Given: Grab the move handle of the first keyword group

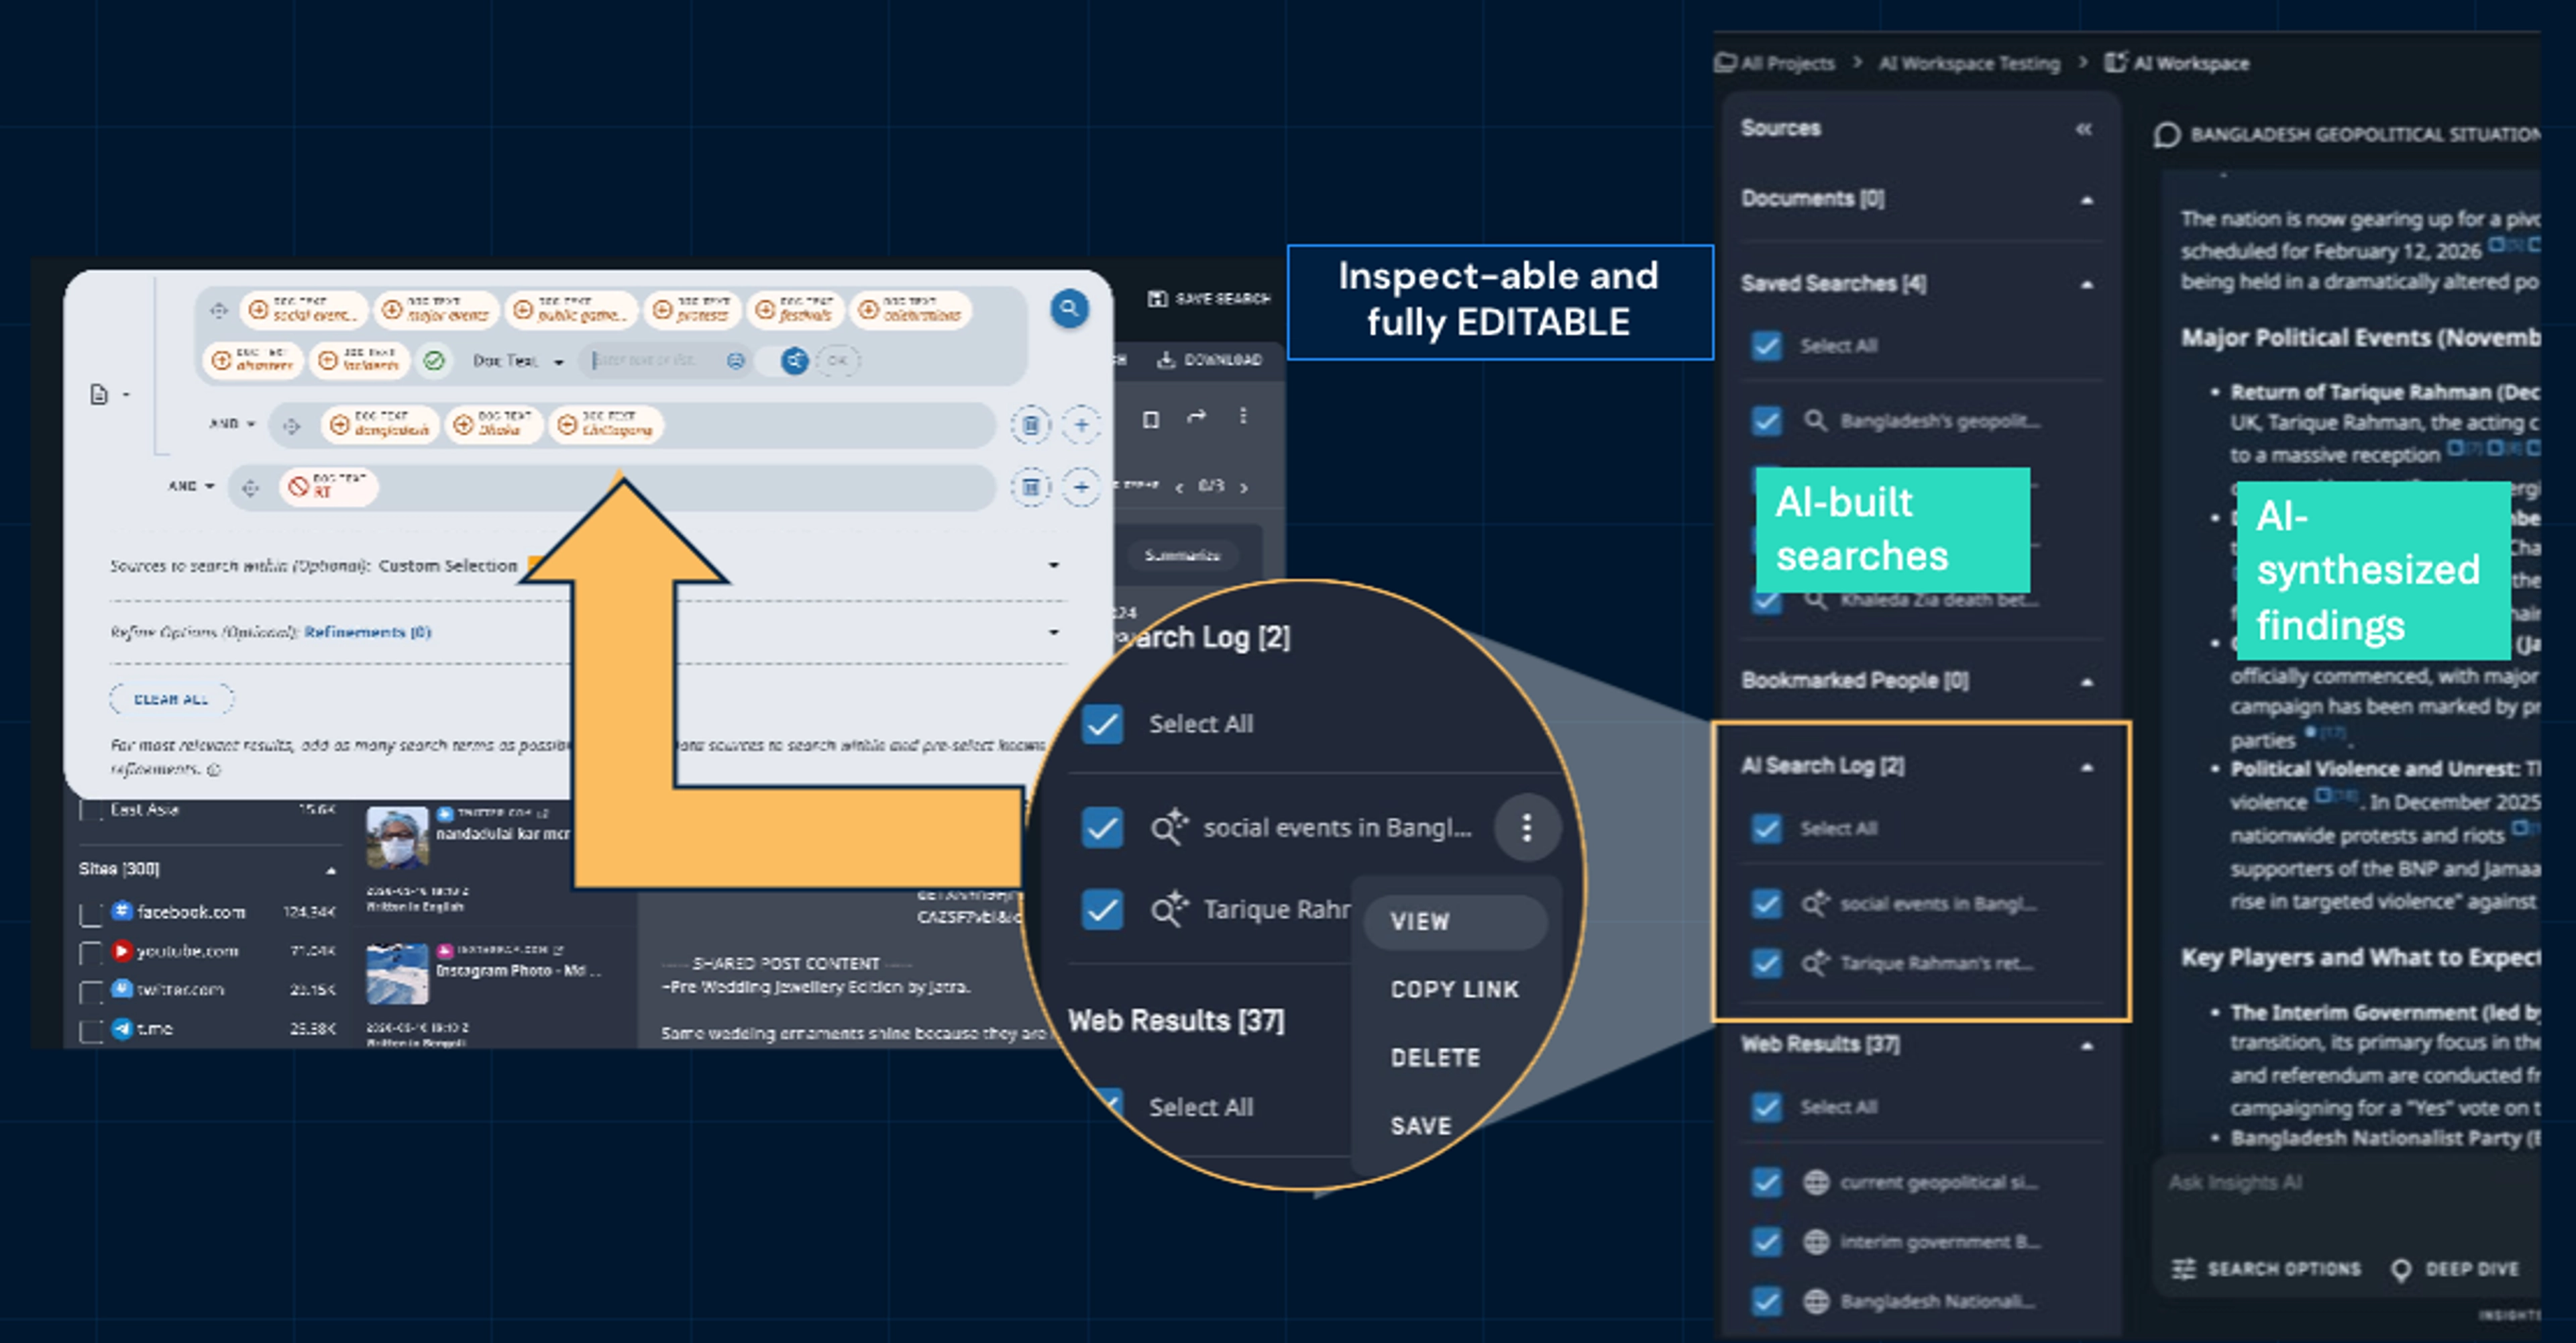Looking at the screenshot, I should click(x=219, y=310).
